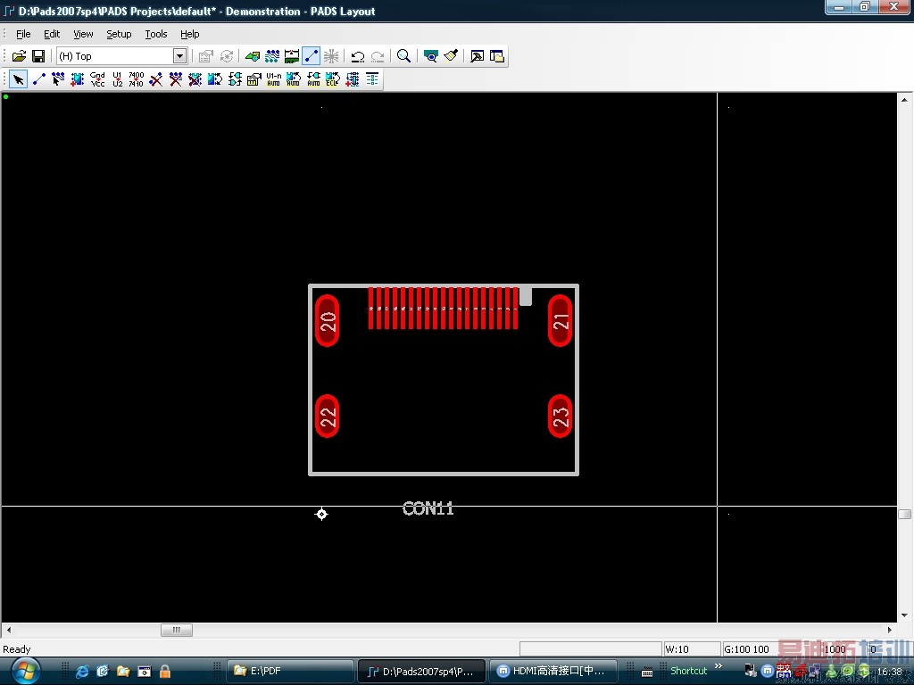This screenshot has width=914, height=685.
Task: Click the Undo arrow icon
Action: coord(358,56)
